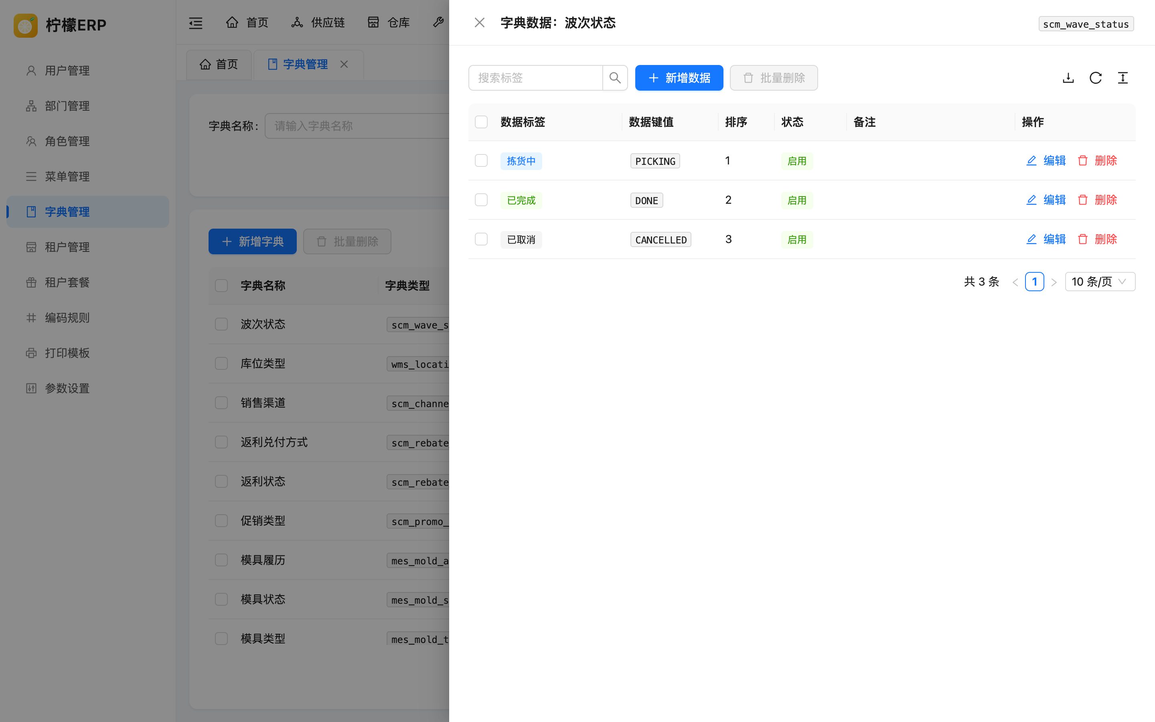Image resolution: width=1155 pixels, height=722 pixels.
Task: Open the 10 条/页 page size dropdown
Action: click(1100, 282)
